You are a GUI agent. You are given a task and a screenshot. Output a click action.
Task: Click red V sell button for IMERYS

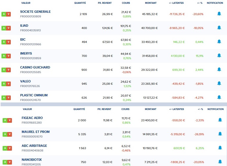tap(8, 56)
